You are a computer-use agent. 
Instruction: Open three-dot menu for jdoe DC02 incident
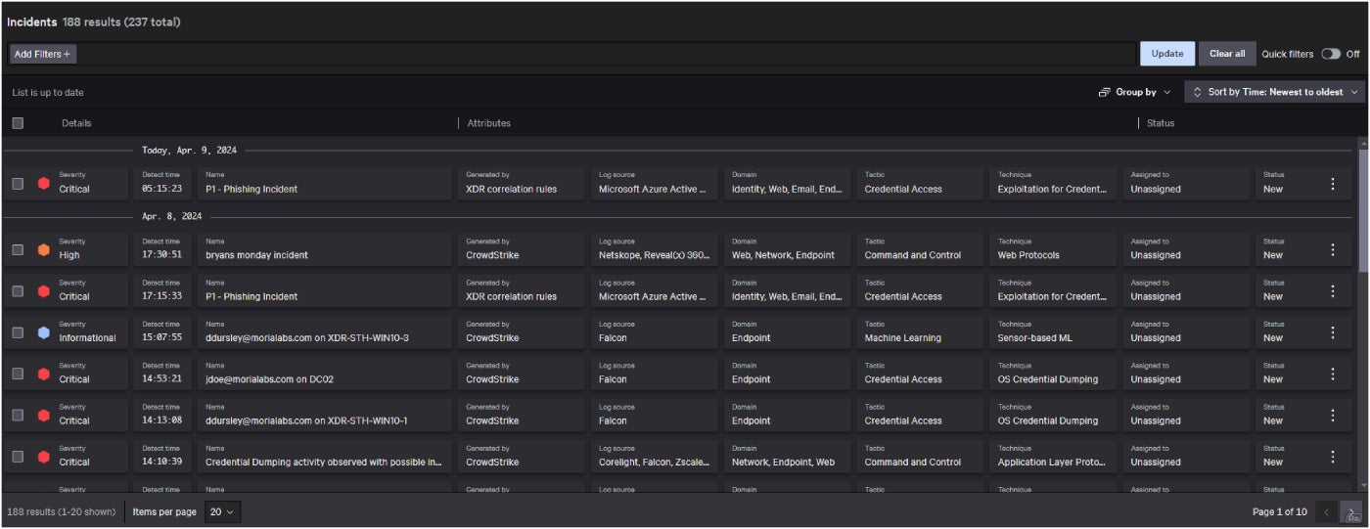coord(1332,374)
